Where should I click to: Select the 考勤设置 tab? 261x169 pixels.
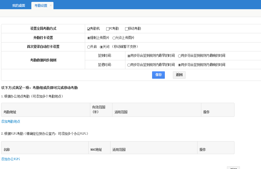[41, 6]
